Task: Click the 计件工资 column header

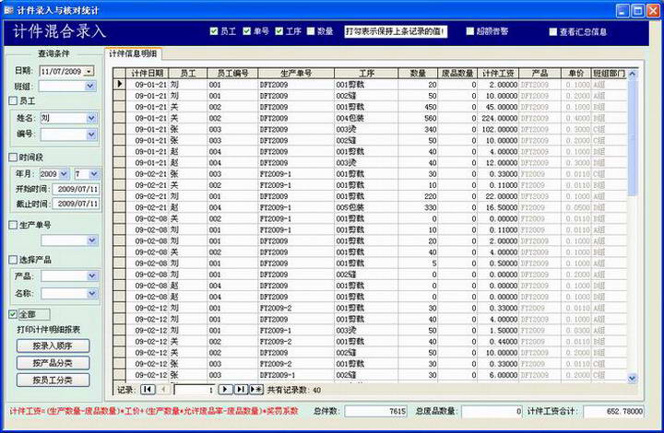Action: pyautogui.click(x=498, y=73)
